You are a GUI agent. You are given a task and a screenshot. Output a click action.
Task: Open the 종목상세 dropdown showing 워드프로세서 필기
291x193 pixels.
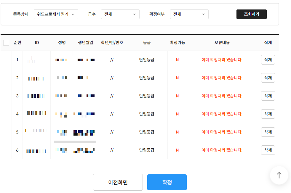pos(56,14)
